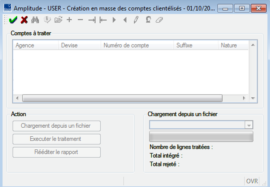Click the eraser clear icon
This screenshot has width=270, height=187.
tap(159, 20)
